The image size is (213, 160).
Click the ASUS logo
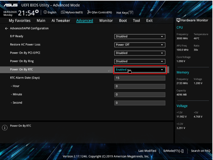coord(11,5)
